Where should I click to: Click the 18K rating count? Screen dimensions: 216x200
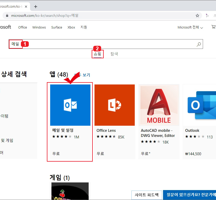(166, 142)
